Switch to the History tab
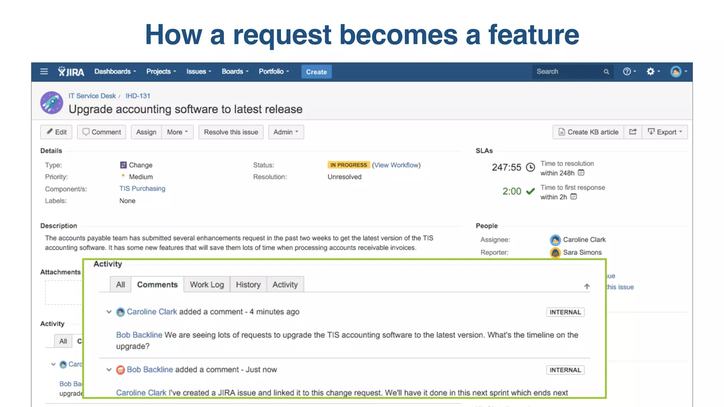The height and width of the screenshot is (407, 724). click(248, 284)
